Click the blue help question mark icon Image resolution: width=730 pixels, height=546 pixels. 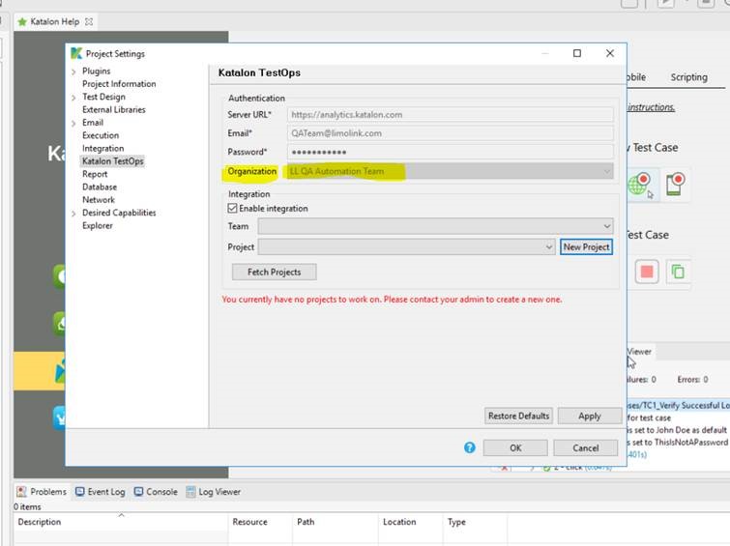coord(470,447)
